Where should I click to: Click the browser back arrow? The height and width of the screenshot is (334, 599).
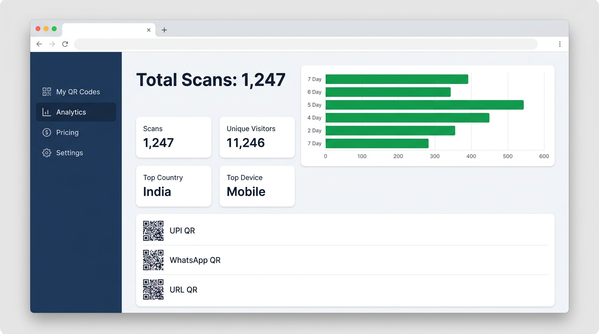[39, 44]
